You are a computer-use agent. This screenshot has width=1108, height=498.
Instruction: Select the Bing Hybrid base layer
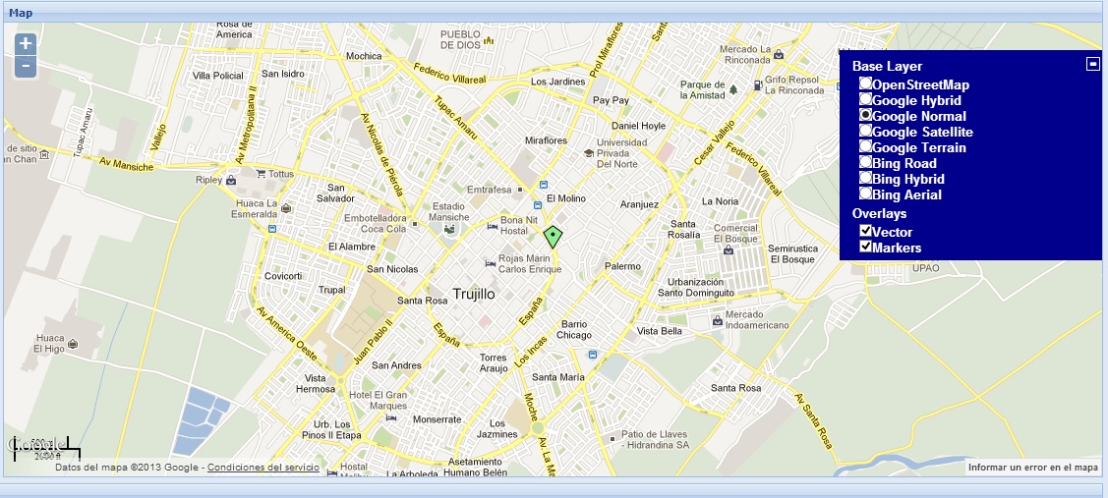(x=865, y=178)
